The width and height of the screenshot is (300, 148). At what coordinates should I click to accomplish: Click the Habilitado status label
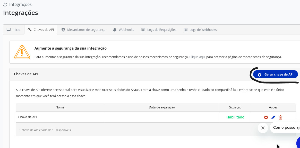click(235, 117)
